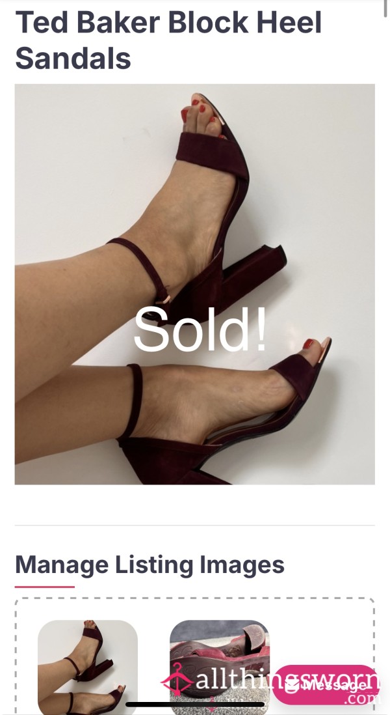Viewport: 390px width, 715px height.
Task: Click the word Sandals in the title
Action: coord(73,59)
